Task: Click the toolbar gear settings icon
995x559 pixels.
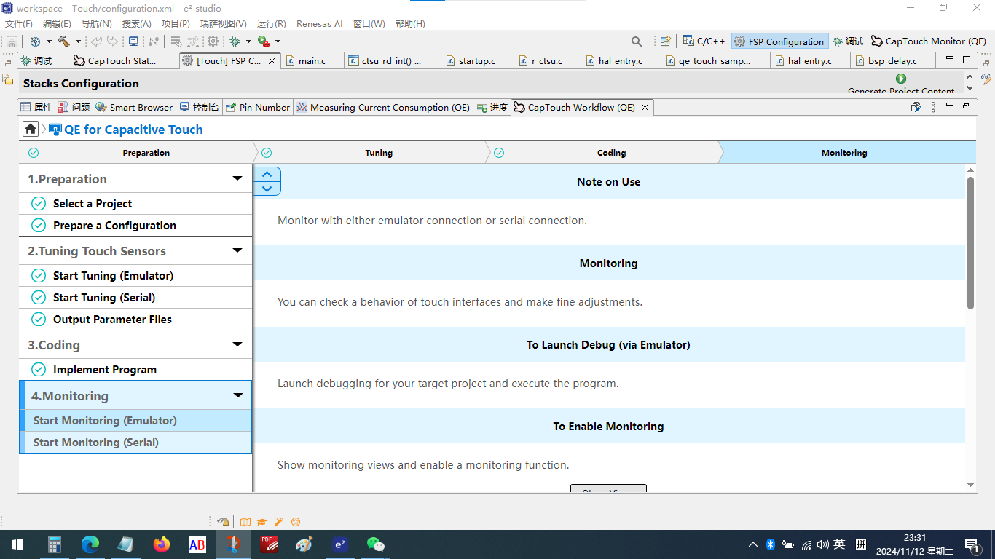Action: 213,41
